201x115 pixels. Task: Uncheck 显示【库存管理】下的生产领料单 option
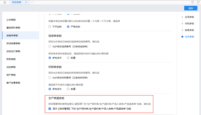pos(50,109)
